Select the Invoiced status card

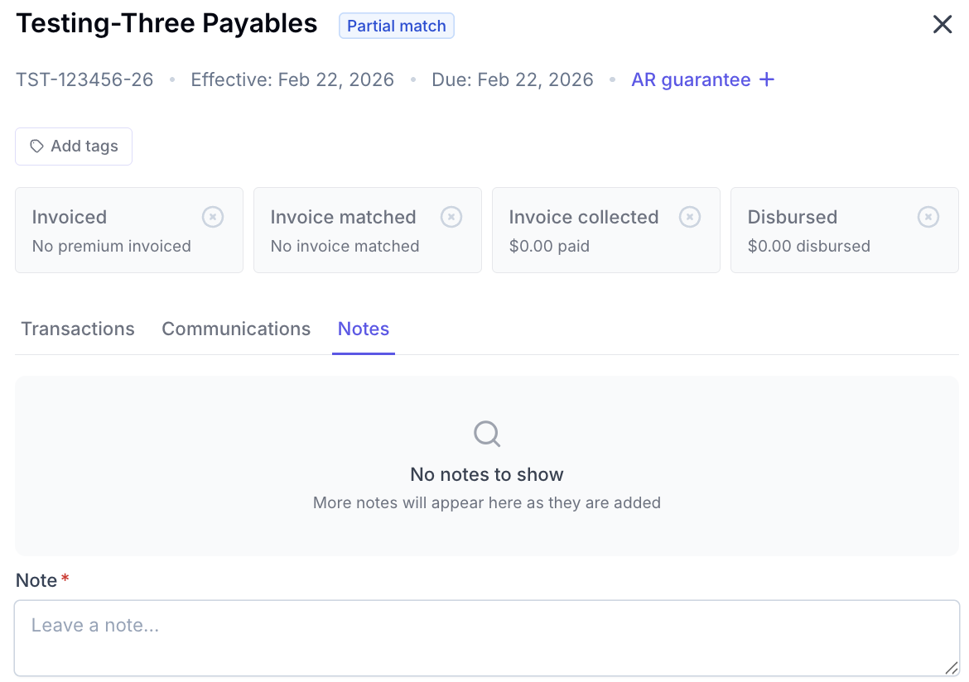click(x=129, y=230)
